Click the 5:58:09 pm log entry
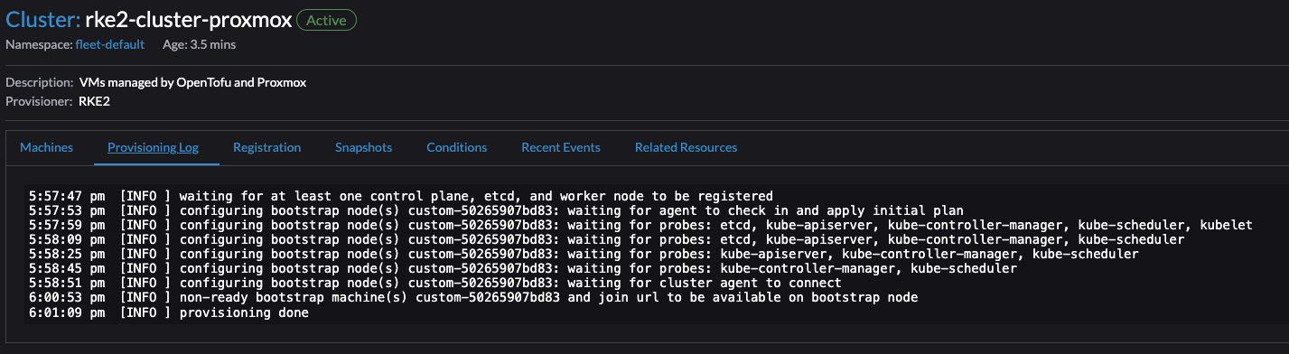This screenshot has width=1289, height=354. pyautogui.click(x=606, y=239)
